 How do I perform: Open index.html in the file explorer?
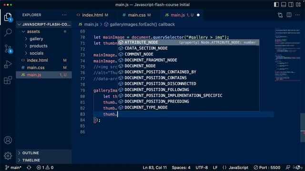click(x=44, y=60)
